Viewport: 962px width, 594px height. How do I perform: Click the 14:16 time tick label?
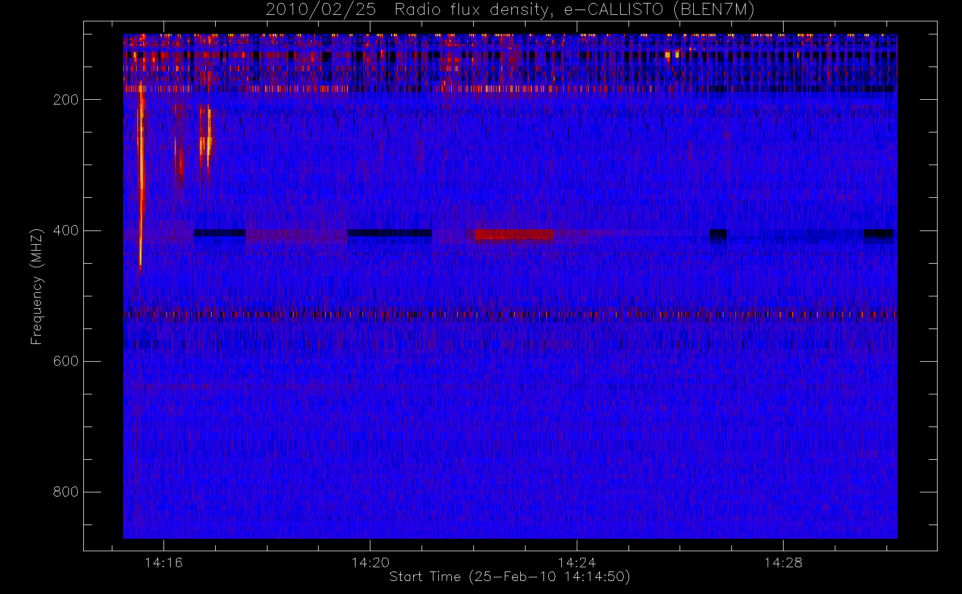click(x=164, y=563)
